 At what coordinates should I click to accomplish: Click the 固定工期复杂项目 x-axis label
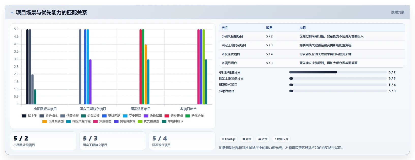pyautogui.click(x=93, y=109)
